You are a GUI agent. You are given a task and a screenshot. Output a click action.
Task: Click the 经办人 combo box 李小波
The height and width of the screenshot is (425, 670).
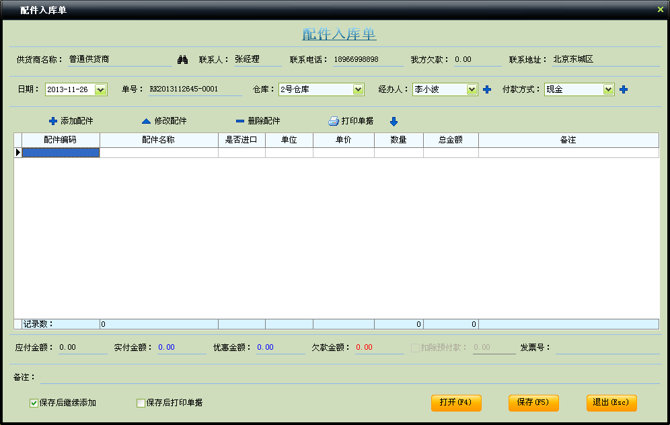(x=445, y=89)
